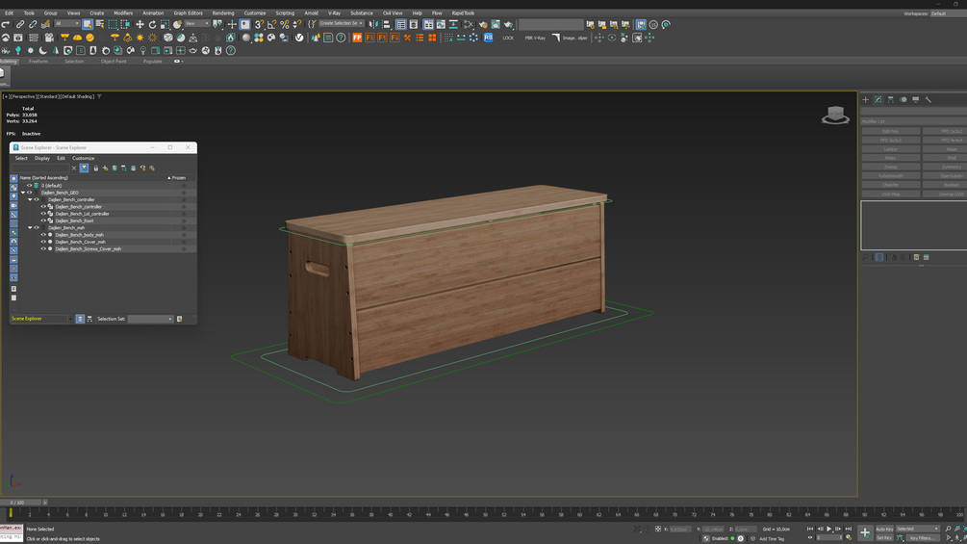Hide Dajlien_Bench_Root with its eye icon
The image size is (967, 544).
(x=43, y=220)
